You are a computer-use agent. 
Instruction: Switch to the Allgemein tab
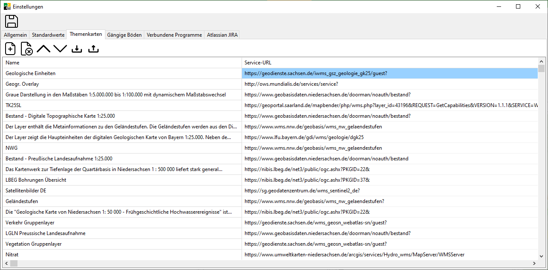click(15, 35)
